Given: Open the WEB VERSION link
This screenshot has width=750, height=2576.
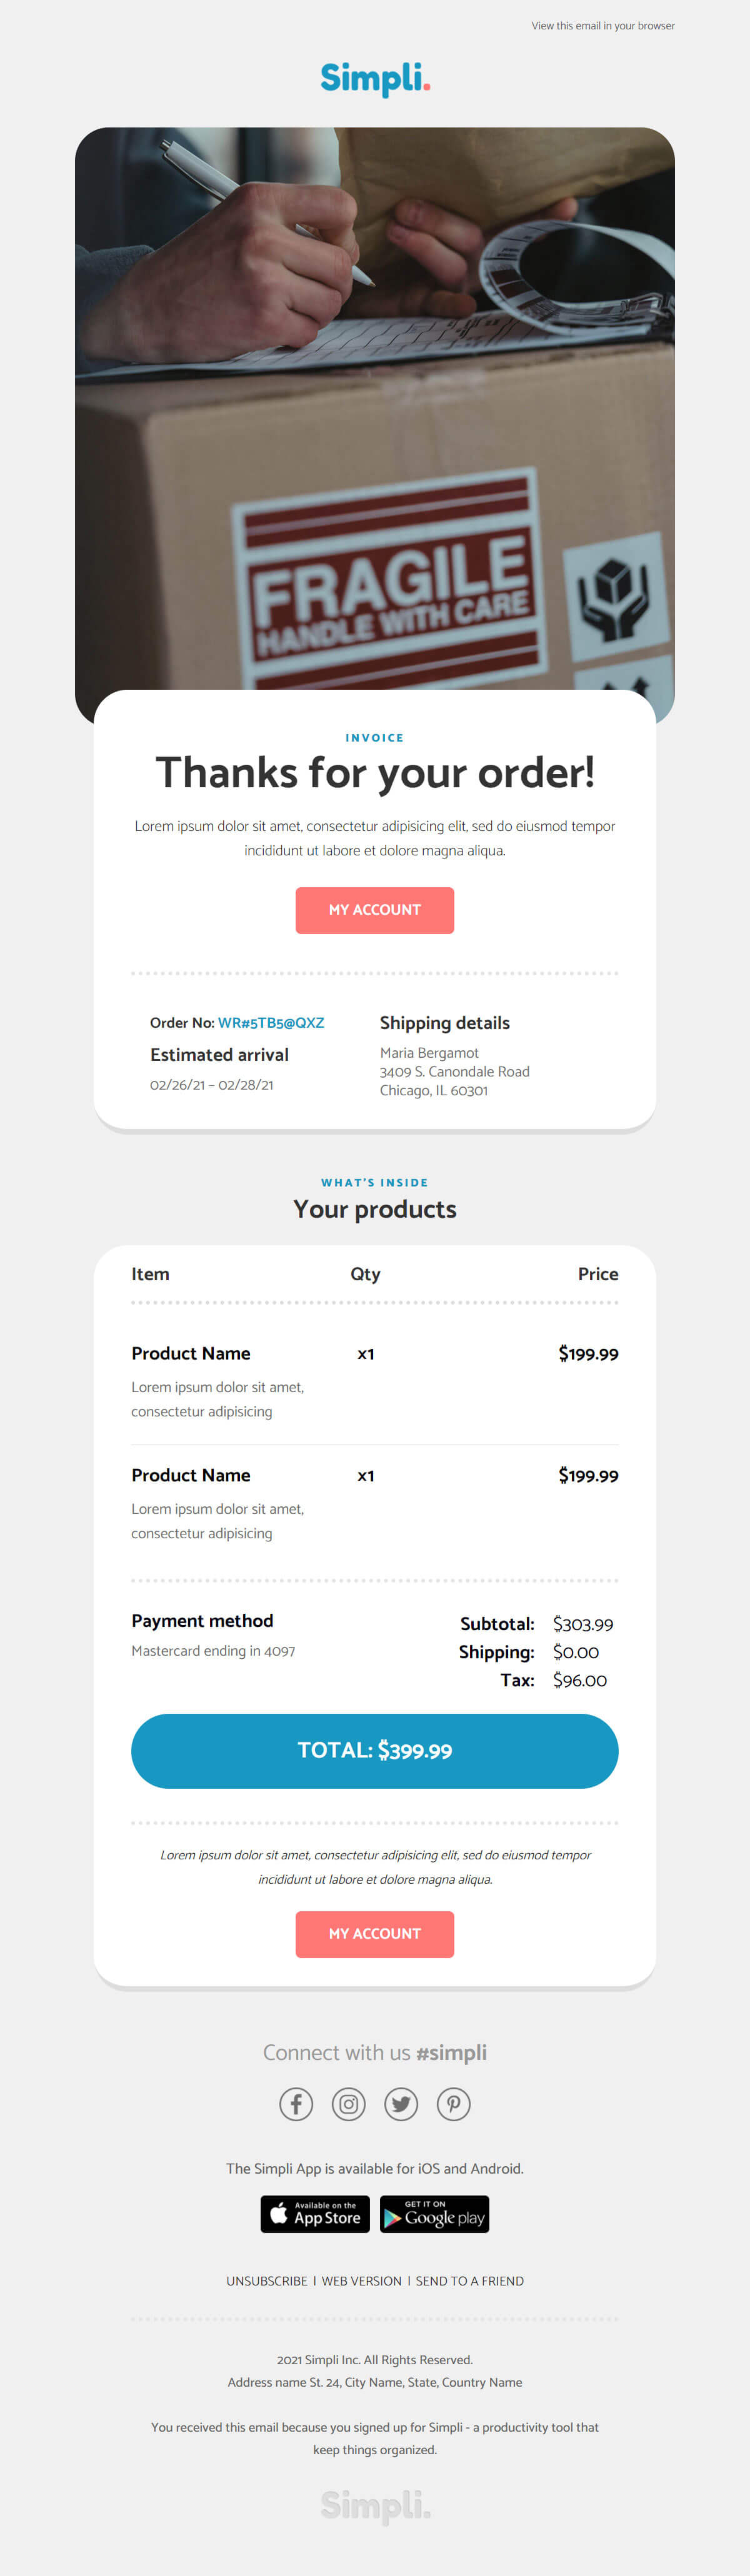Looking at the screenshot, I should tap(362, 2281).
